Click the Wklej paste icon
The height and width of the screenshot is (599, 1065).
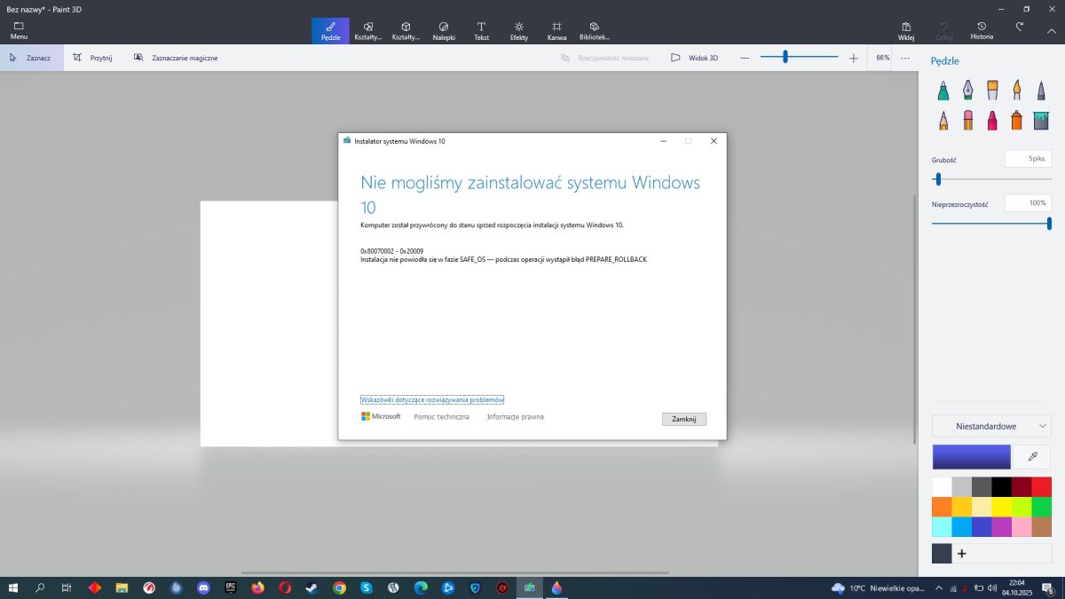click(906, 30)
